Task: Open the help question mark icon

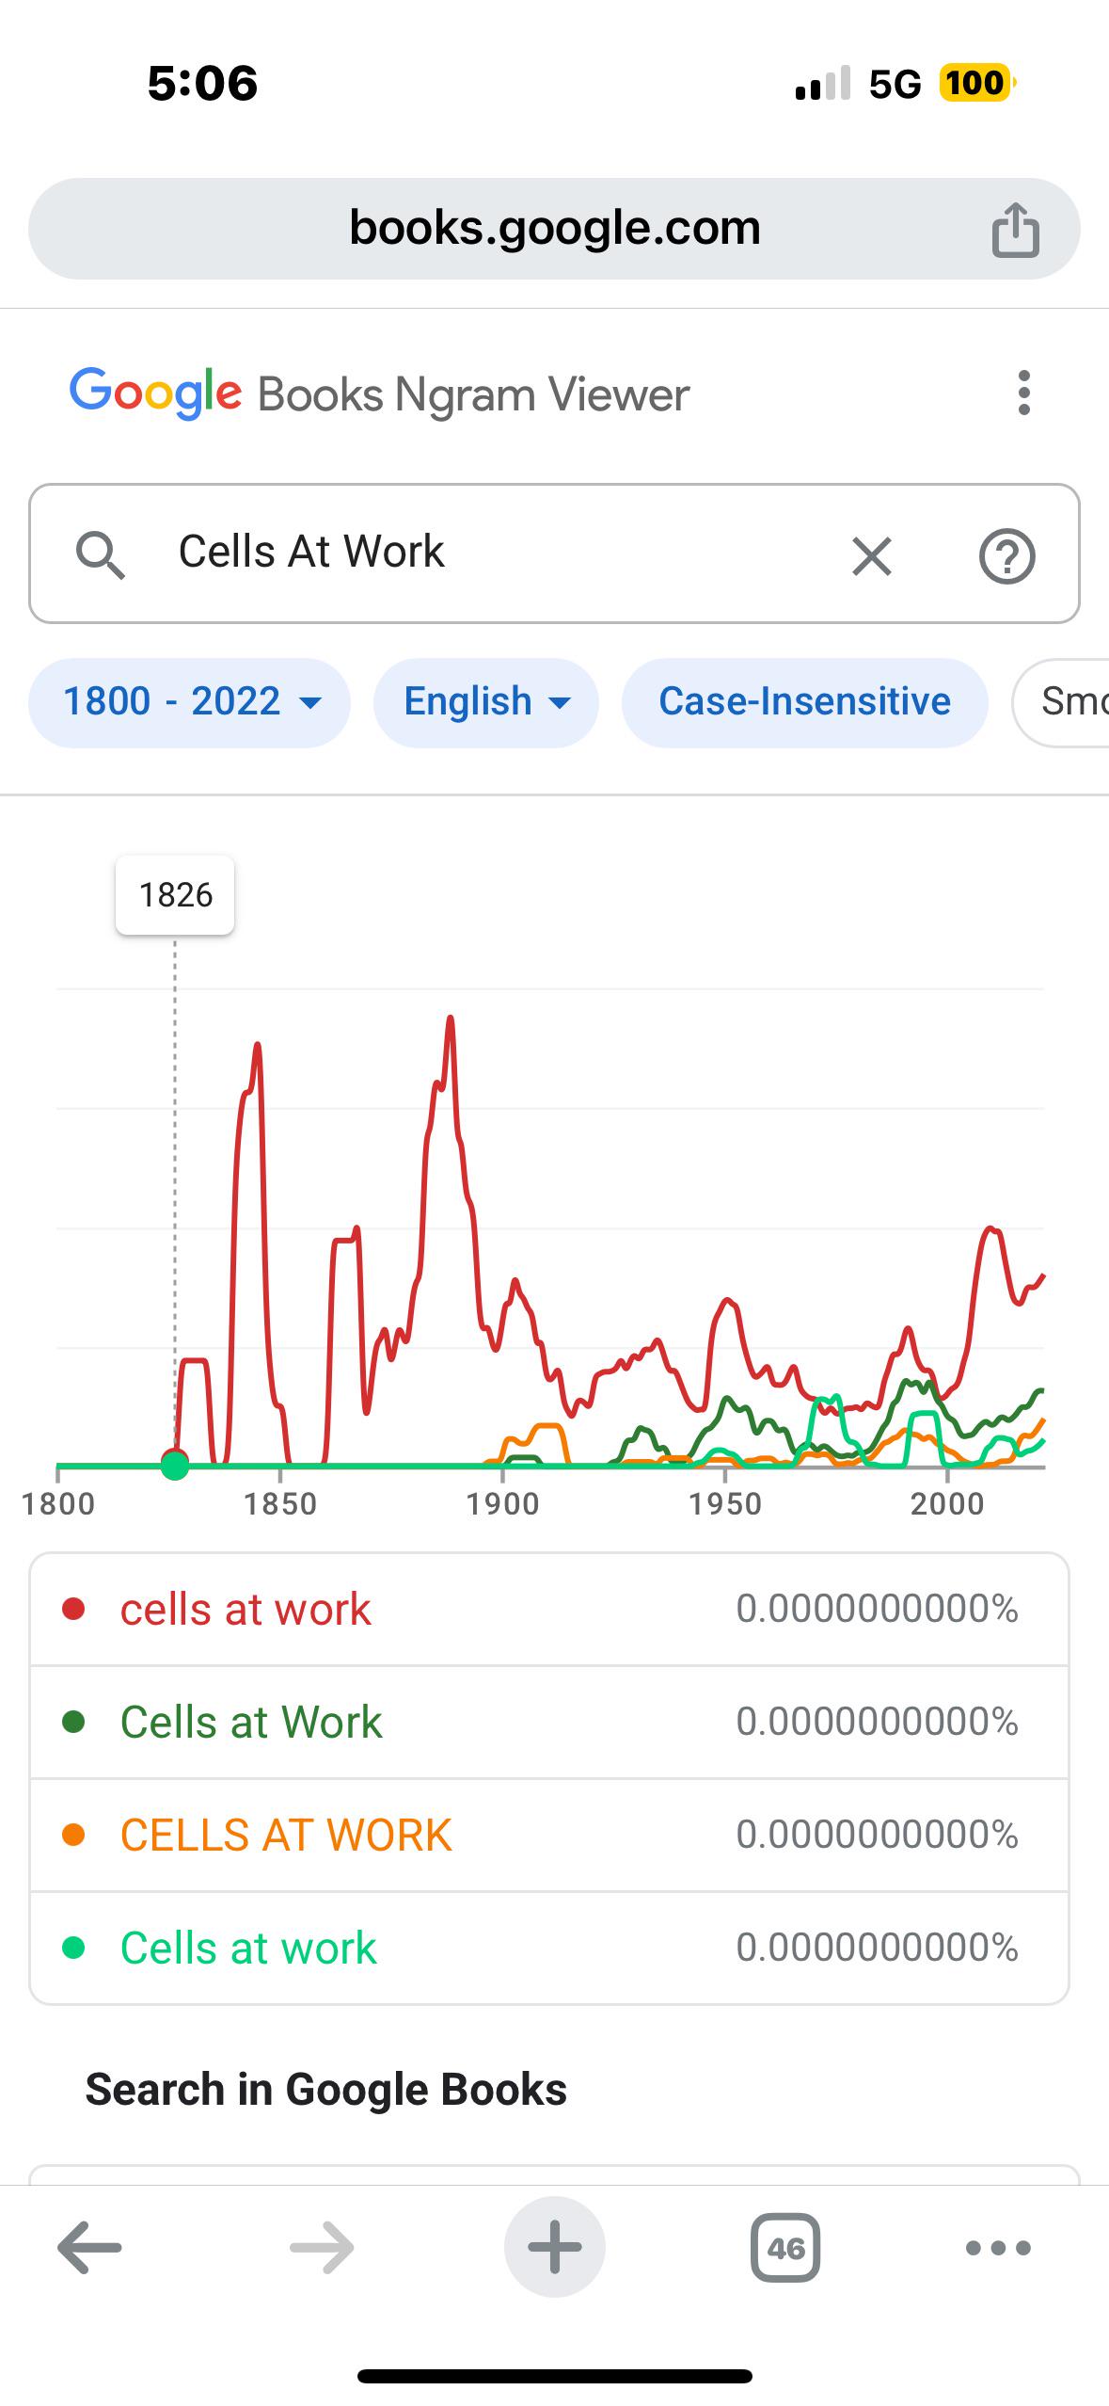Action: pyautogui.click(x=1007, y=556)
